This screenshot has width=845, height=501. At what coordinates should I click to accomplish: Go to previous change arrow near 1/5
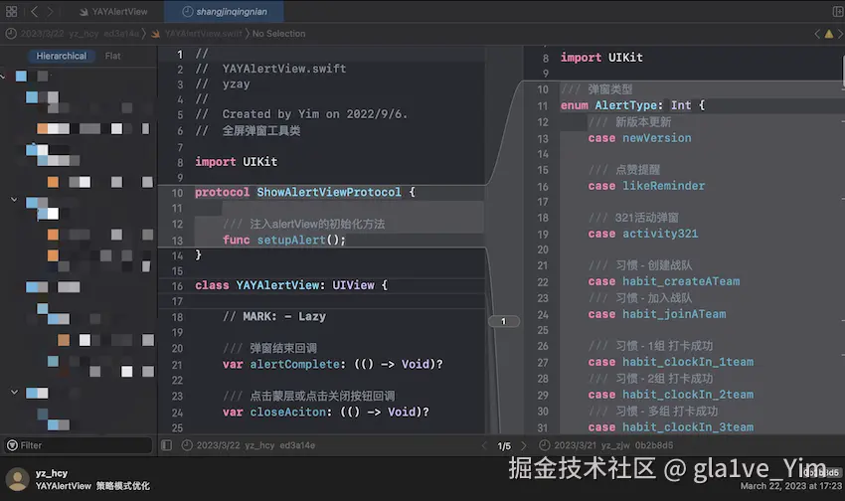[x=484, y=445]
